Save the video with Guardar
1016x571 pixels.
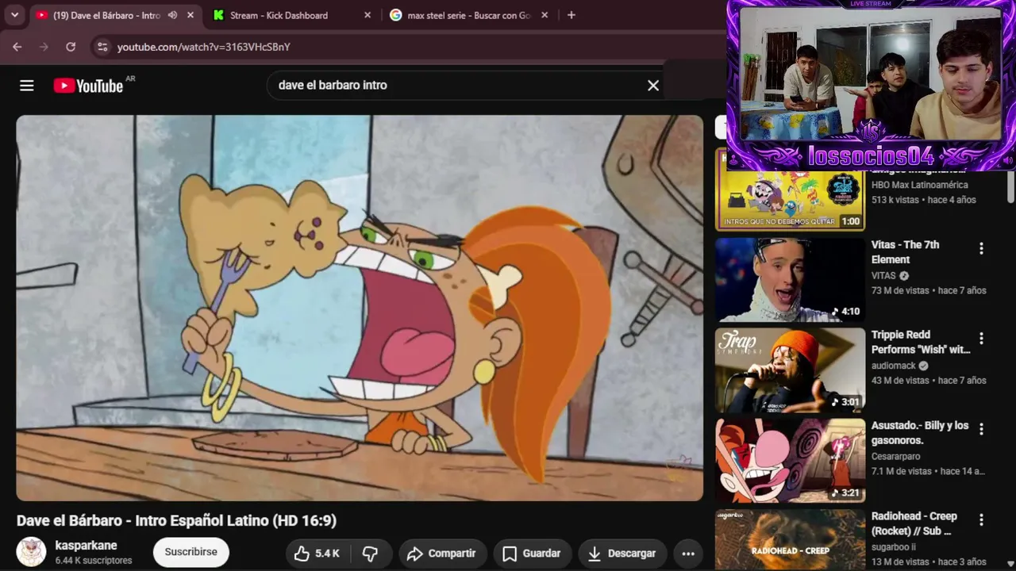pos(532,554)
